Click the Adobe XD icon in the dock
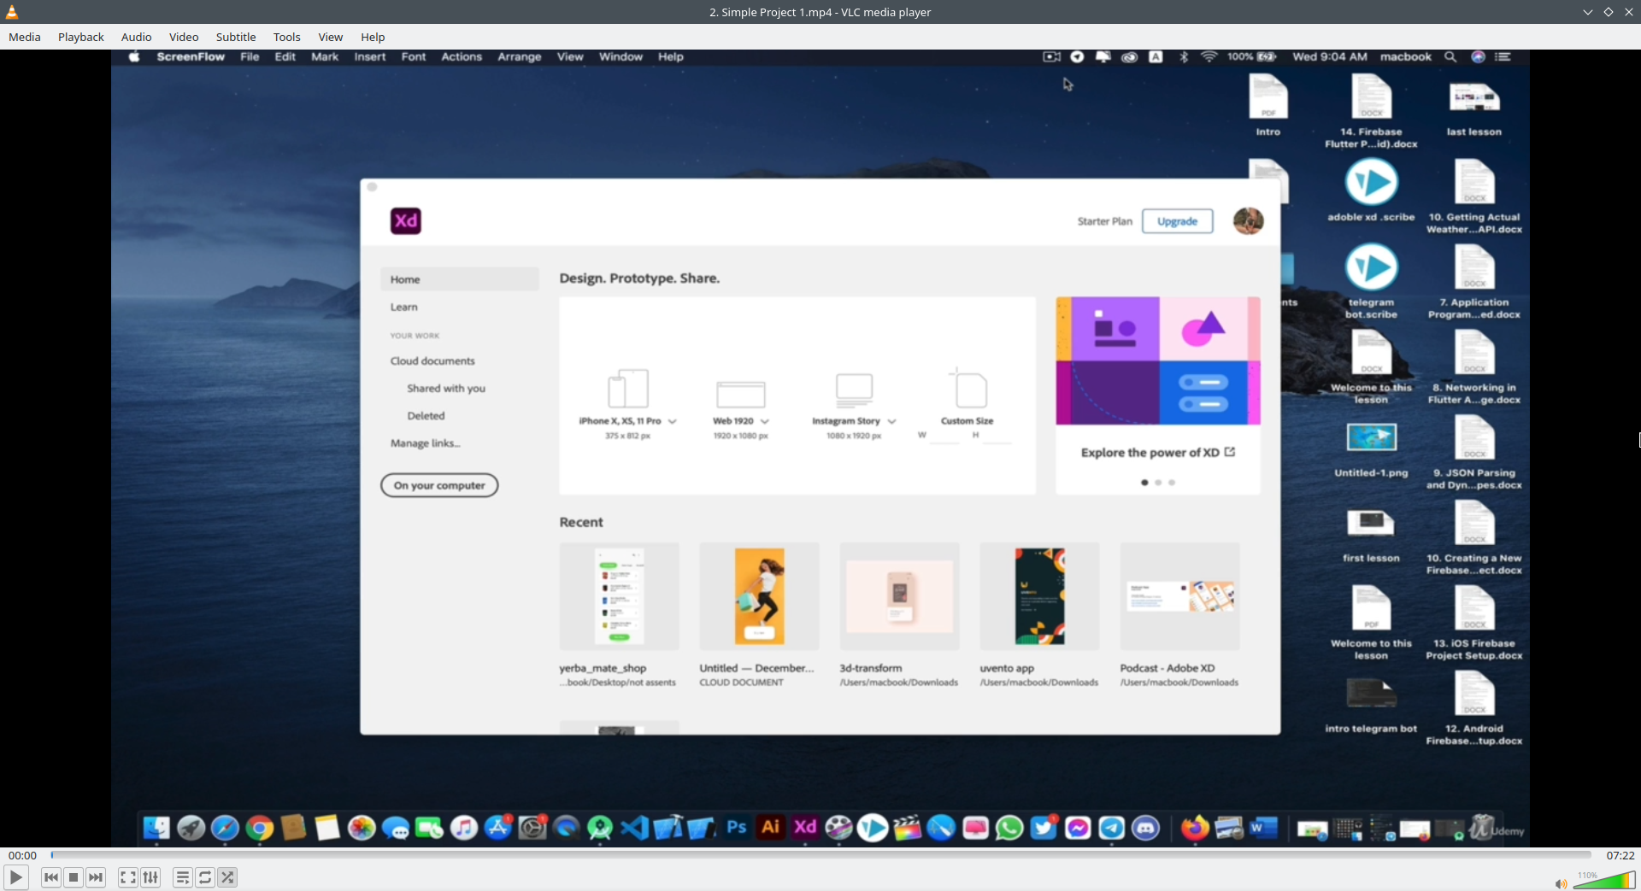Viewport: 1641px width, 891px height. point(805,827)
